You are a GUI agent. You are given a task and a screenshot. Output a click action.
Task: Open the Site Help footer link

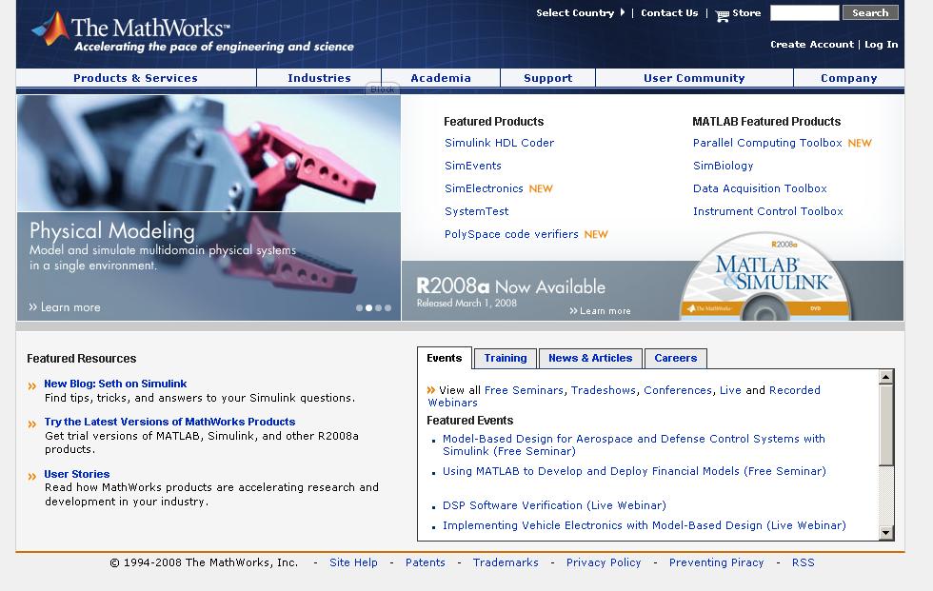[x=353, y=562]
